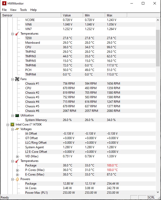The image size is (161, 200).
Task: Open the View menu
Action: (13, 10)
